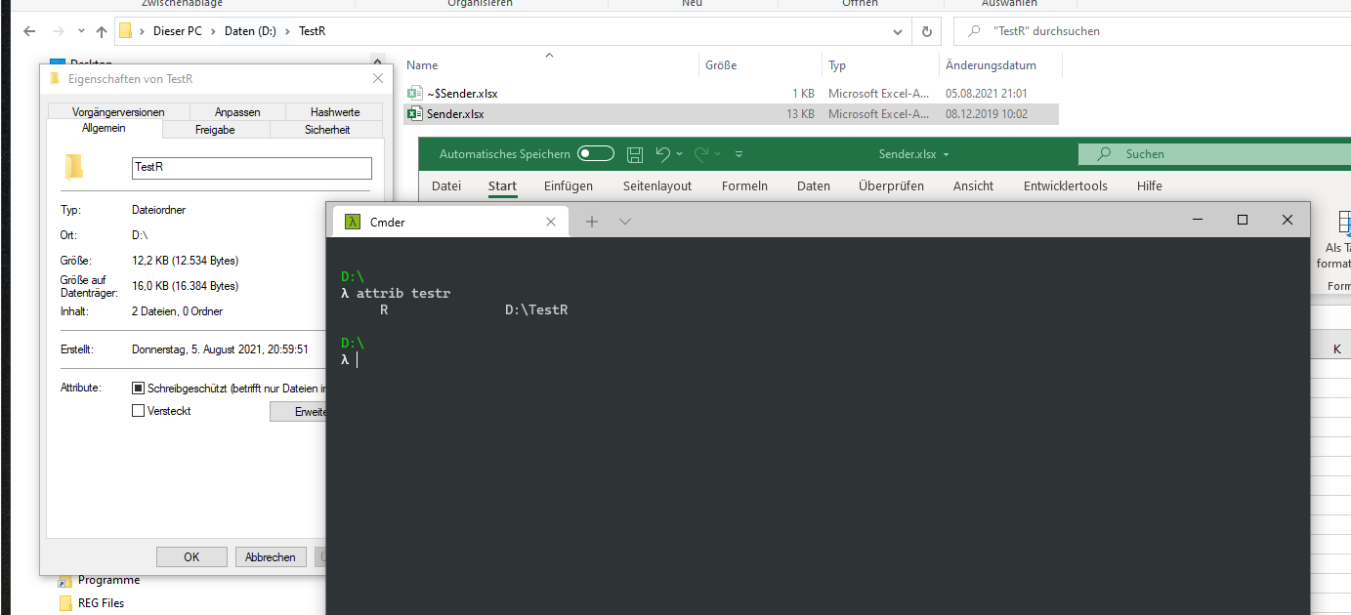Click Excel's undo arrow
This screenshot has height=615, width=1351.
click(663, 153)
